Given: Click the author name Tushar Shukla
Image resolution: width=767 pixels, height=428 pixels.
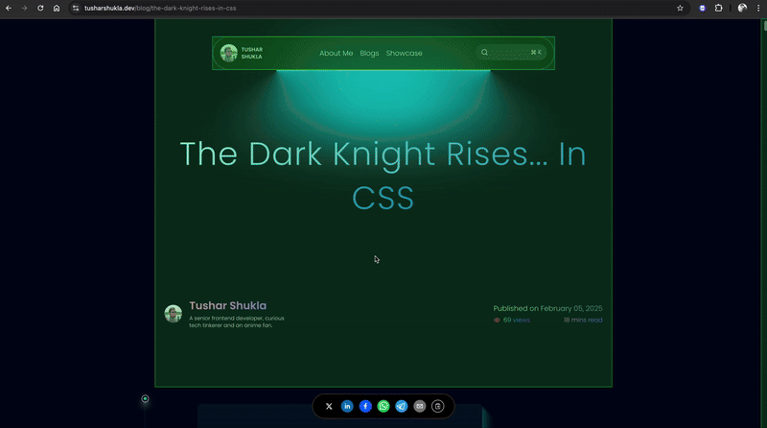Looking at the screenshot, I should click(228, 305).
